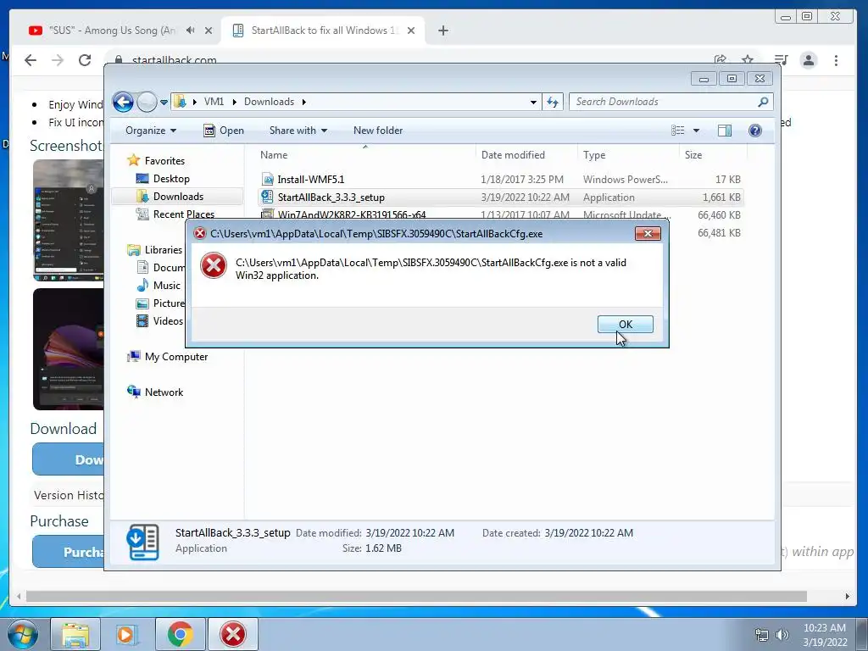Click the StartAllBack icon in details pane
The height and width of the screenshot is (651, 868).
tap(142, 542)
